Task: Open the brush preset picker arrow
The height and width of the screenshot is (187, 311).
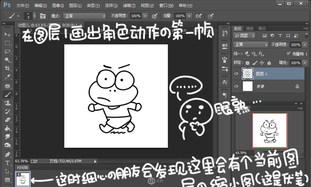Action: coord(35,16)
